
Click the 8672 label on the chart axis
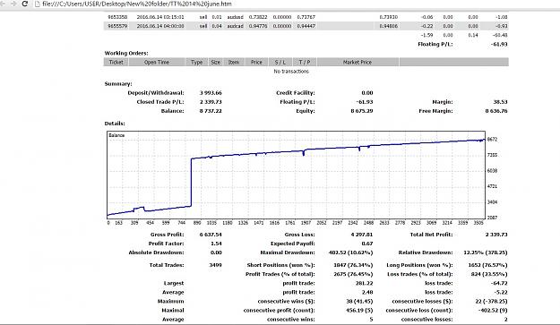(493, 140)
